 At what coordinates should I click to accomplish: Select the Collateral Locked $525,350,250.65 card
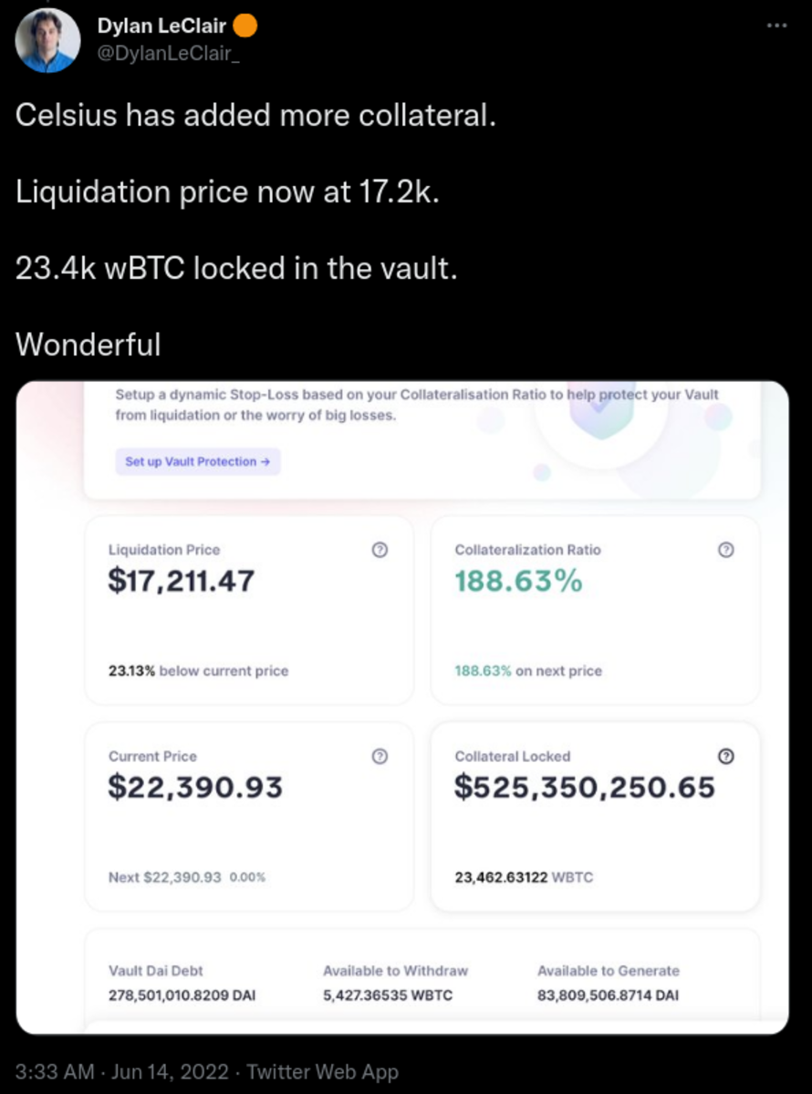point(595,817)
